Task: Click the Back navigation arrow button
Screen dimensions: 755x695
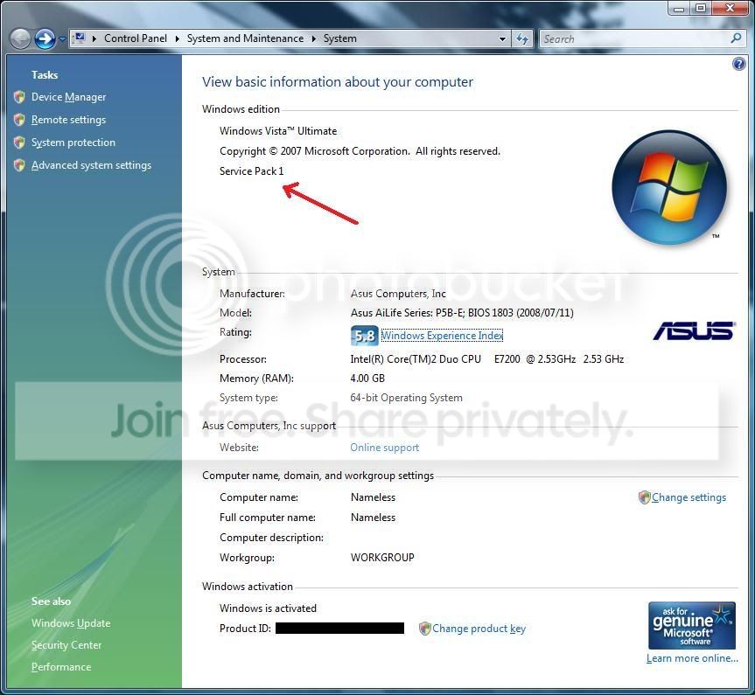Action: pos(20,39)
